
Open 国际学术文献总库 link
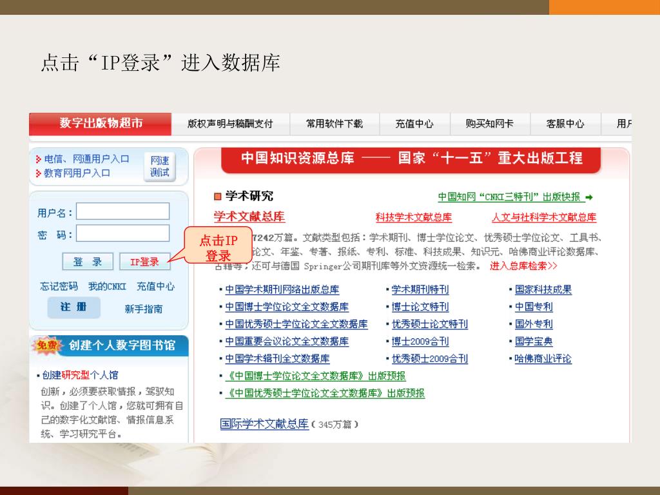(264, 423)
